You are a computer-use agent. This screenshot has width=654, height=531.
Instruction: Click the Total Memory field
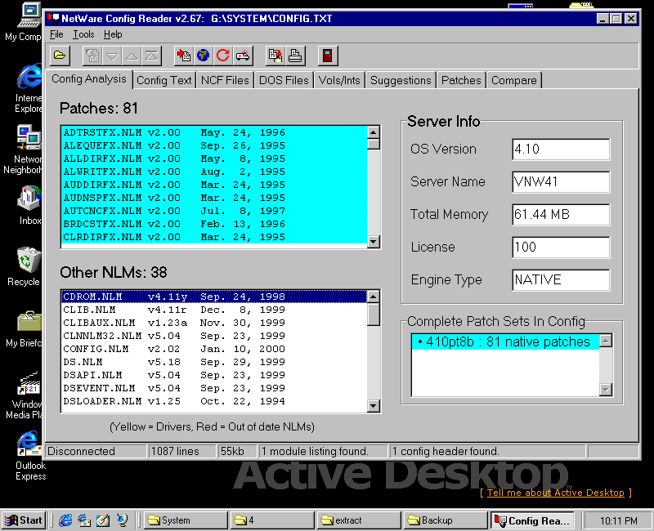coord(561,215)
